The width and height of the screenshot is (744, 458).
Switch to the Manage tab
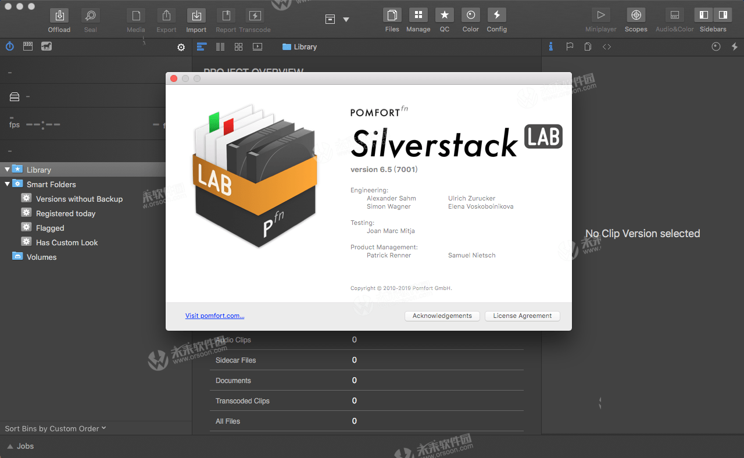[418, 15]
